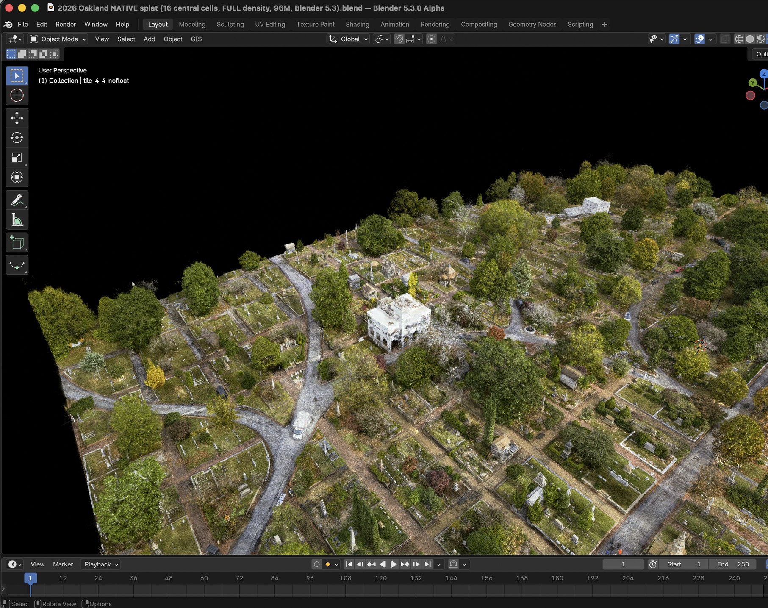Choose the Move tool
The height and width of the screenshot is (608, 768).
[17, 118]
